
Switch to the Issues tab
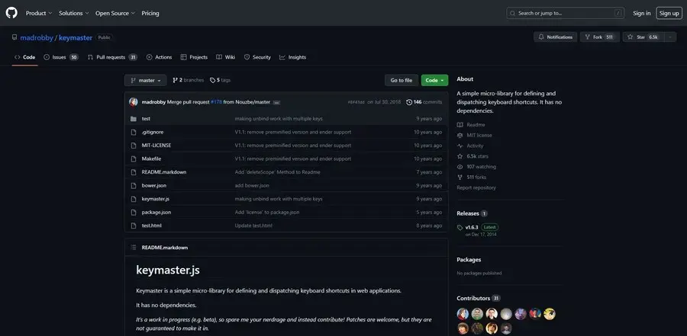[61, 57]
